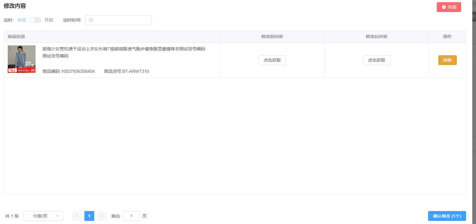Screen dimensions: 476x224
Task: Click the 修改前内容 column header
Action: [272, 36]
